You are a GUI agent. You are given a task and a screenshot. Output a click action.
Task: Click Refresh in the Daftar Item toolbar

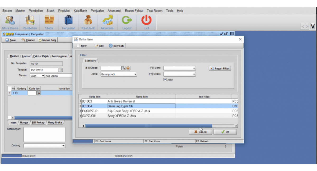point(116,46)
